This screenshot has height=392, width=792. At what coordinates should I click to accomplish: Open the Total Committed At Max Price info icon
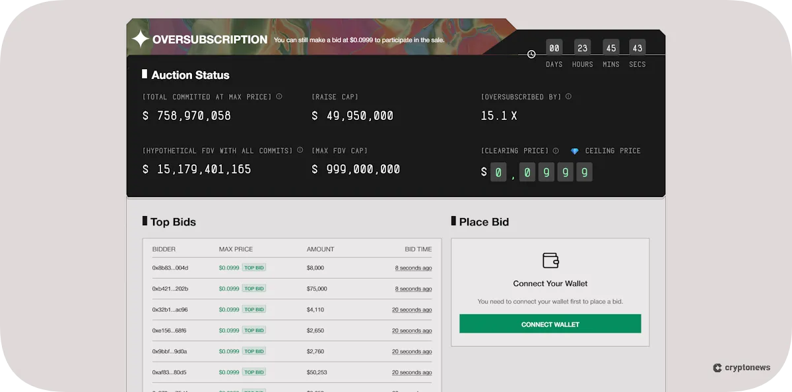[279, 96]
